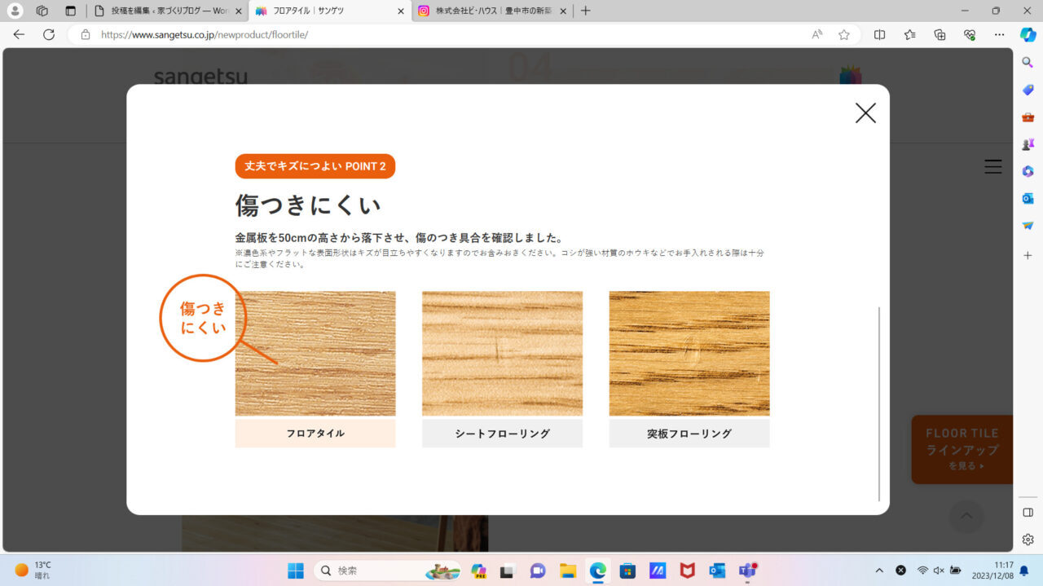The height and width of the screenshot is (586, 1043).
Task: Reload the page with the refresh icon
Action: click(x=49, y=34)
